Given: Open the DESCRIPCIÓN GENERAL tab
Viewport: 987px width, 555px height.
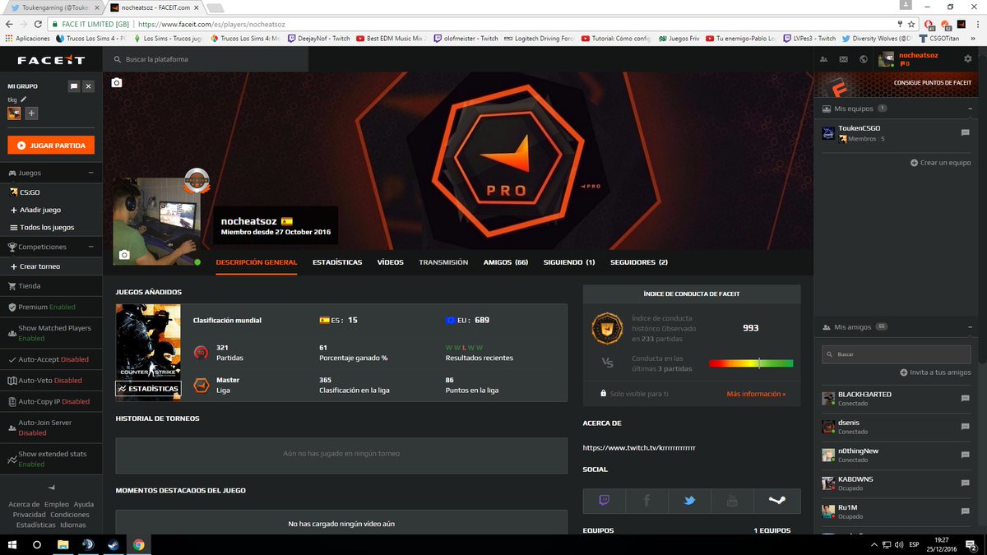Looking at the screenshot, I should pyautogui.click(x=256, y=262).
